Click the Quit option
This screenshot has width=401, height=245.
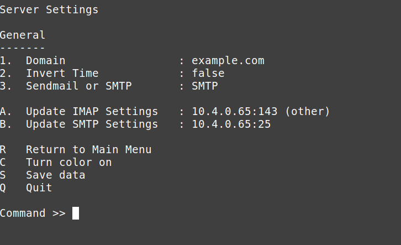click(x=39, y=188)
